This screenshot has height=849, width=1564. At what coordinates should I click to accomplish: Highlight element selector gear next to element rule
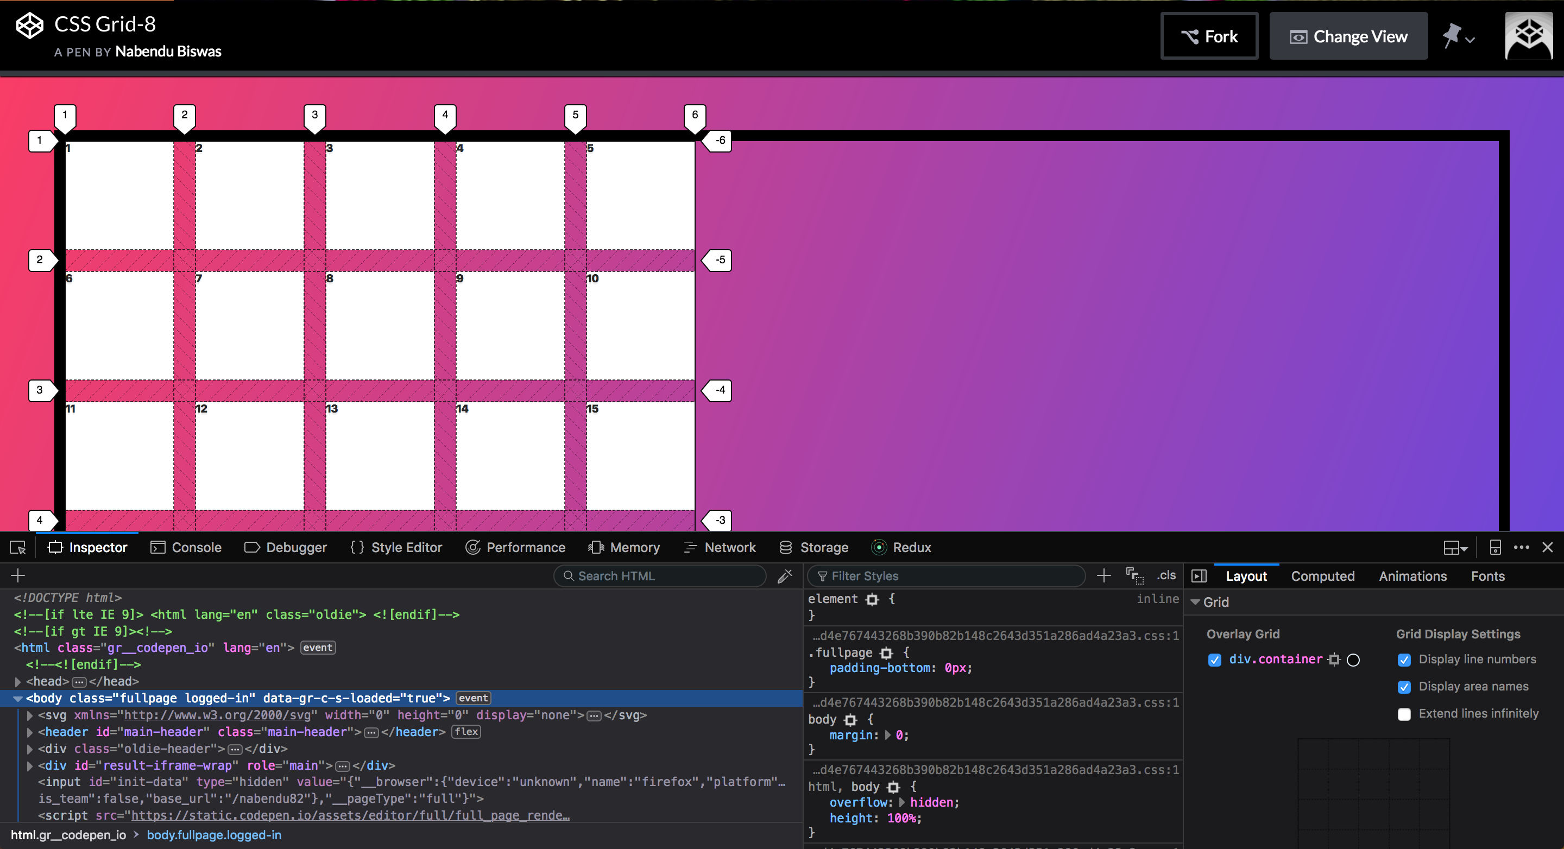873,599
